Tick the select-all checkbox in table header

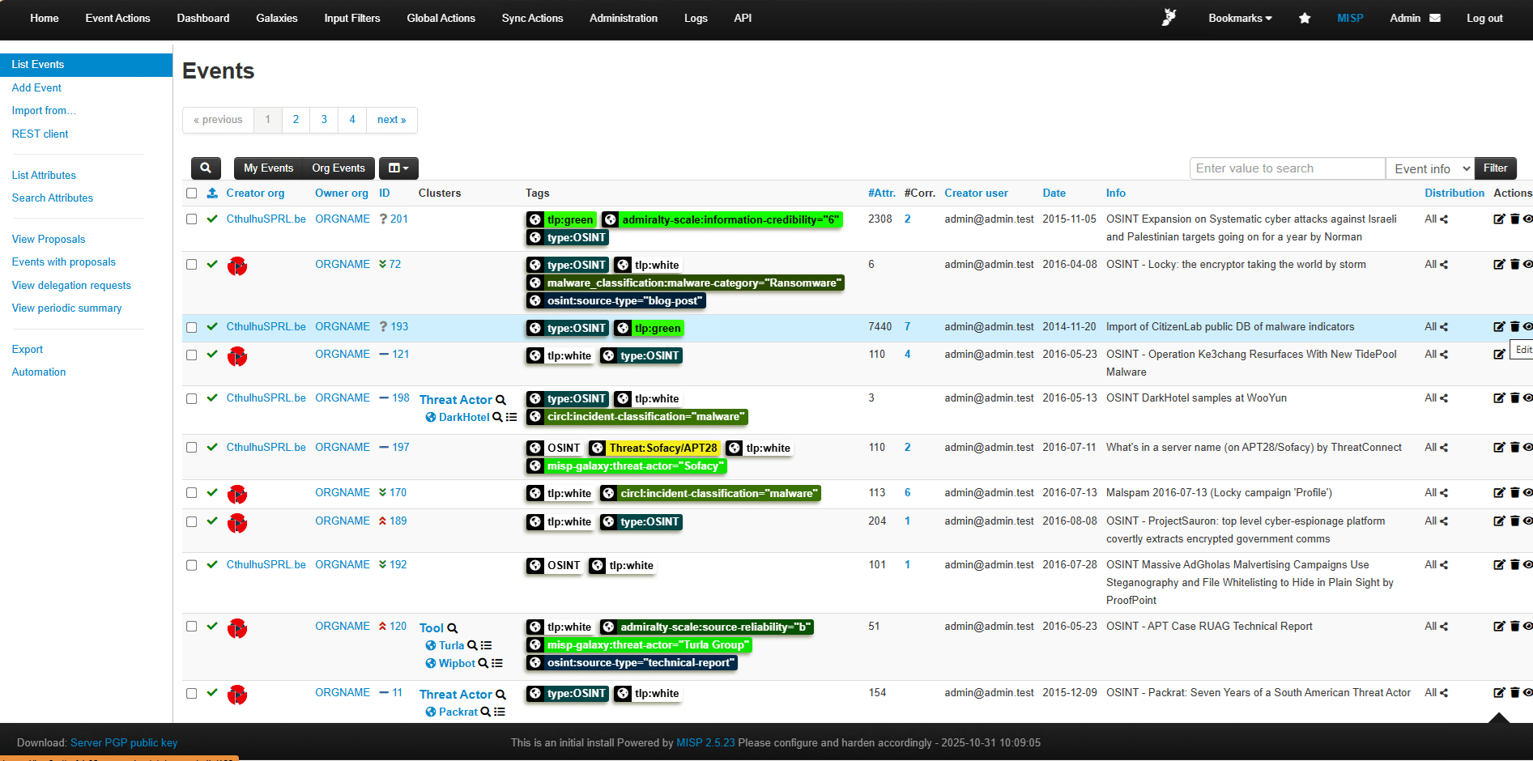click(192, 193)
